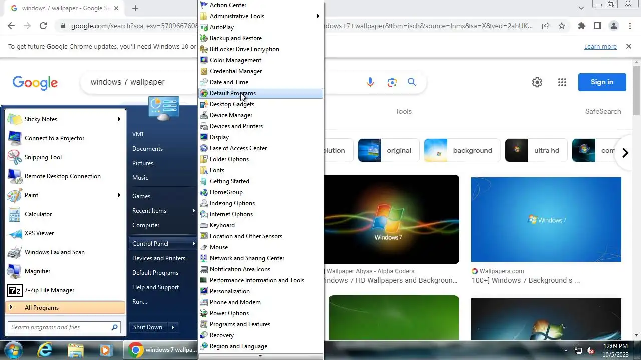The height and width of the screenshot is (360, 641).
Task: Click the page vertical scrollbar
Action: (637, 91)
